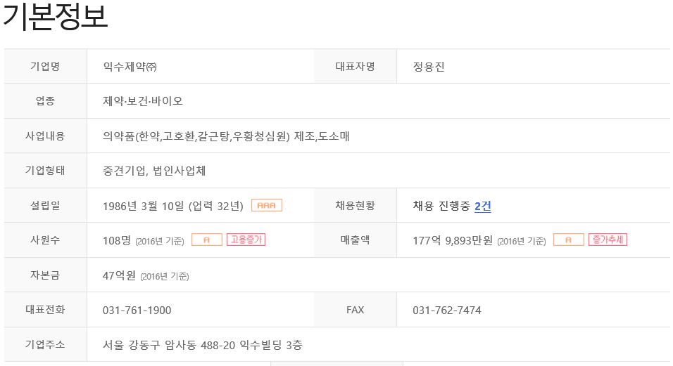The height and width of the screenshot is (366, 673).
Task: Click the 고용증가 badge in 사원수 row
Action: tap(246, 240)
